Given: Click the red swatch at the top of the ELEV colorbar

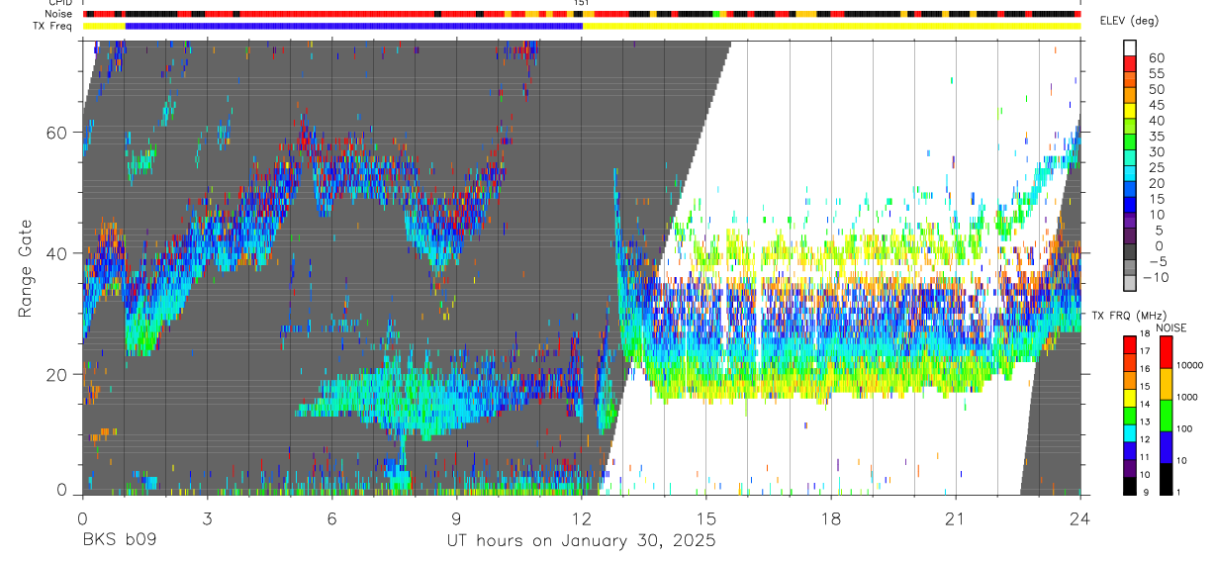Looking at the screenshot, I should [x=1130, y=63].
